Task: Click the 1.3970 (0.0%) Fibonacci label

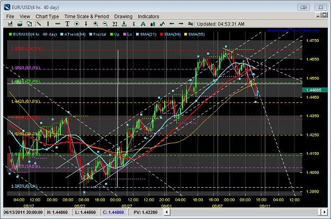Action: (x=24, y=186)
